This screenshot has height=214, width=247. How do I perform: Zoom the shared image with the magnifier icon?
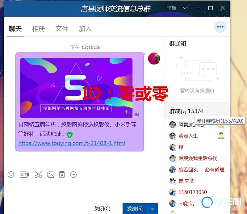[127, 112]
